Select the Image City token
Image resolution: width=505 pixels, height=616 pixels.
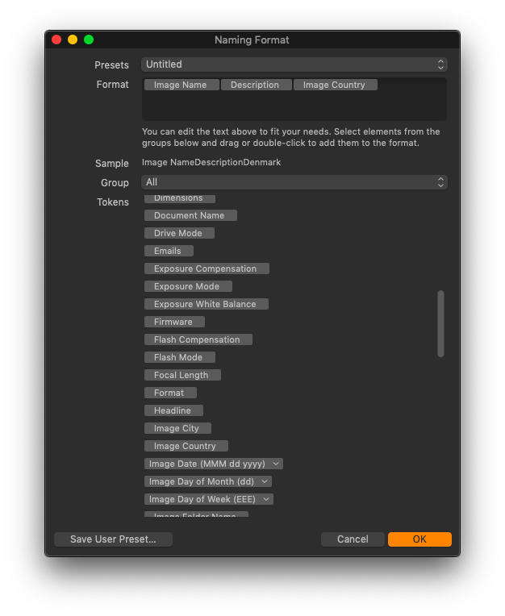[177, 428]
